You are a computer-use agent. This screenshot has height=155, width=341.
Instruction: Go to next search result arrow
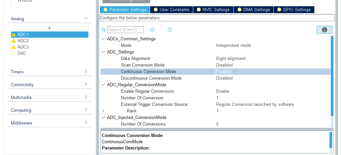170,30
